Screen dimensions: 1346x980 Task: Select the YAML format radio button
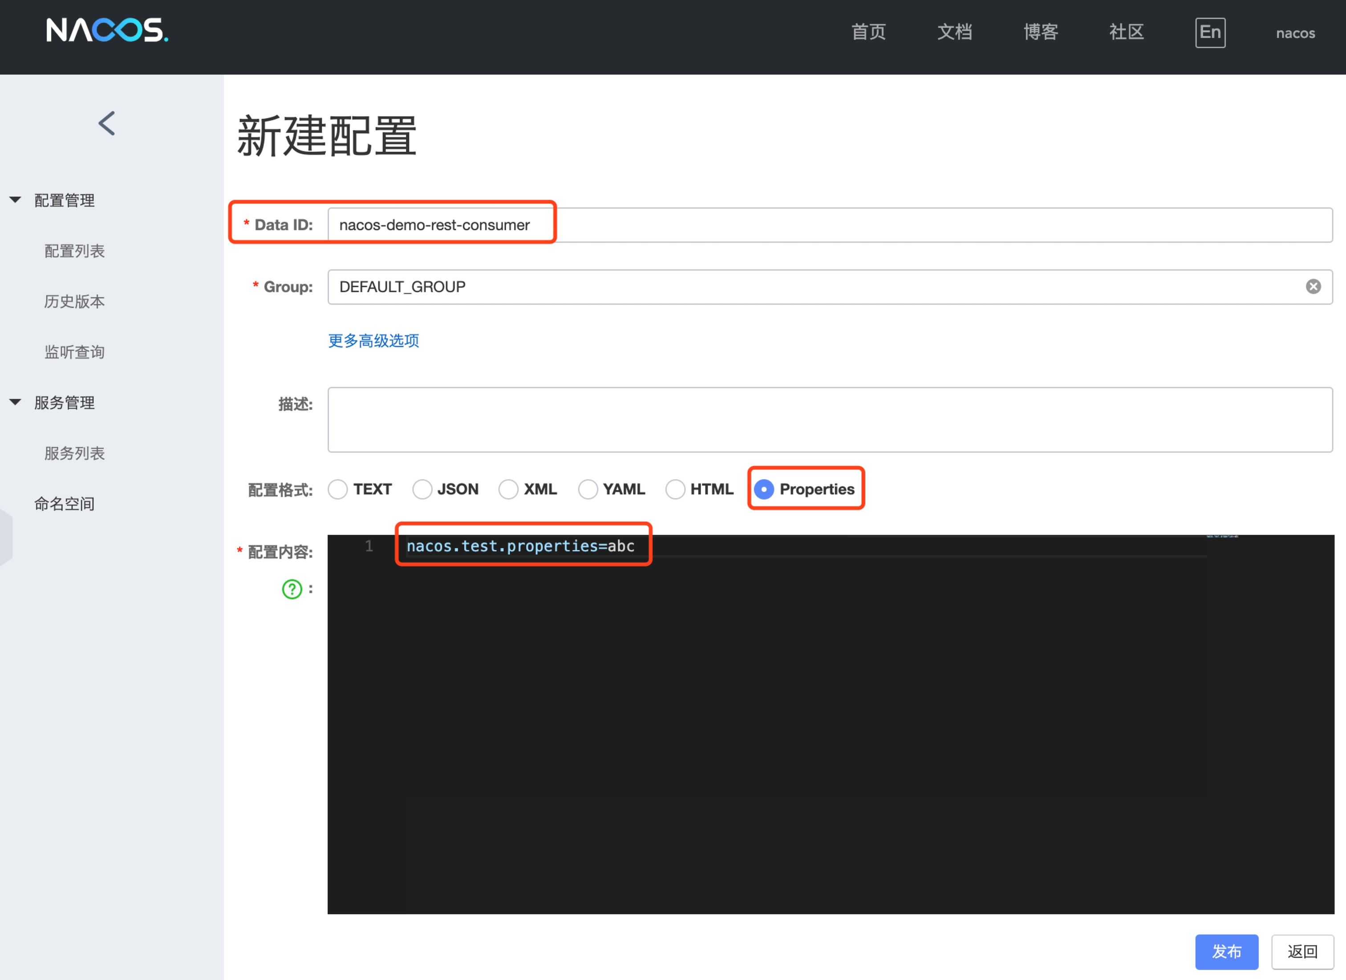click(x=588, y=489)
